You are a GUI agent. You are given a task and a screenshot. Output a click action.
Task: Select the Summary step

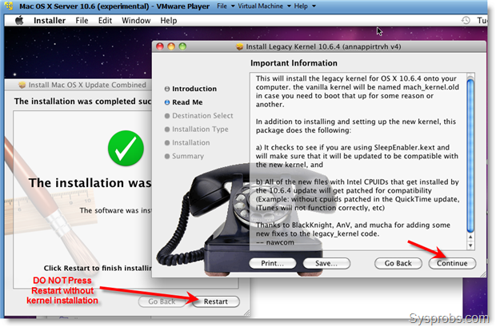[185, 156]
